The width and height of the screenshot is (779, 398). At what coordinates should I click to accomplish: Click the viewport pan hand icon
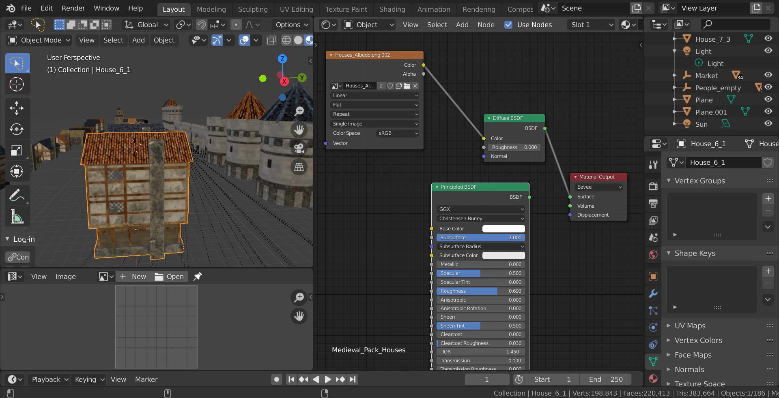299,130
